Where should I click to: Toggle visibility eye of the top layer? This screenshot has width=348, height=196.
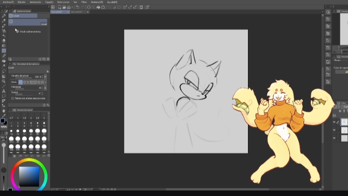(x=333, y=122)
